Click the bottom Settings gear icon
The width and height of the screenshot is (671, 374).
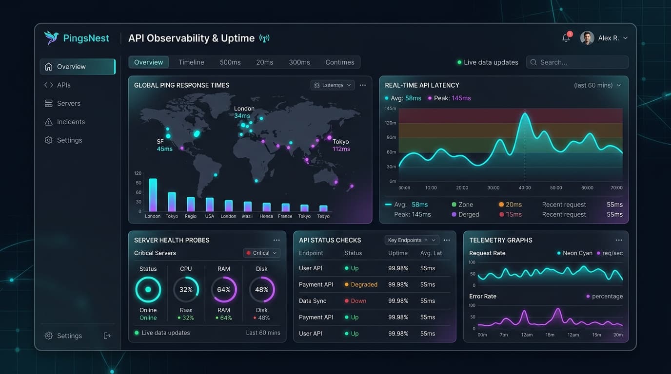48,336
